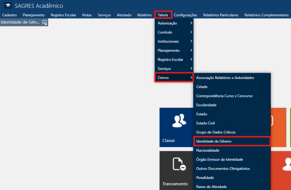Expand the Outros submenu arrow

pyautogui.click(x=191, y=78)
